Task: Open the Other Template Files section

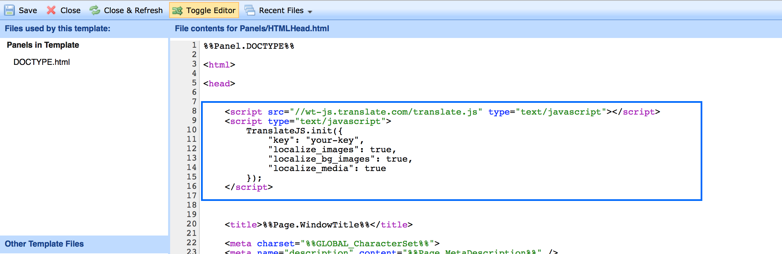Action: click(x=44, y=244)
